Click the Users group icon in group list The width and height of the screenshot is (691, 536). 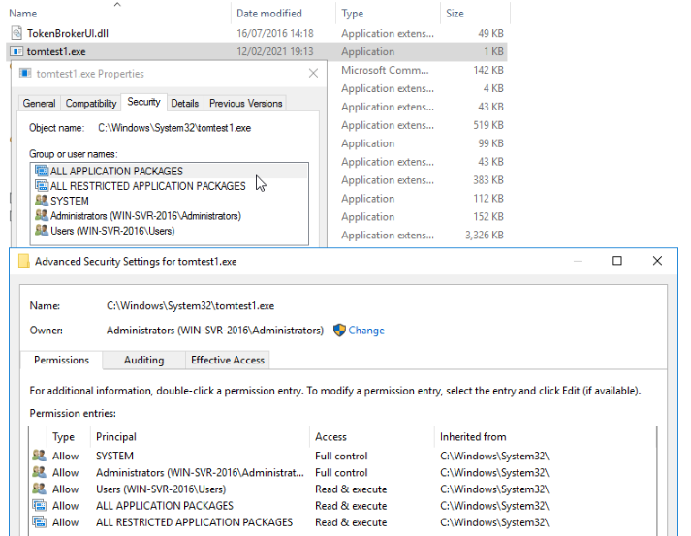click(x=41, y=231)
